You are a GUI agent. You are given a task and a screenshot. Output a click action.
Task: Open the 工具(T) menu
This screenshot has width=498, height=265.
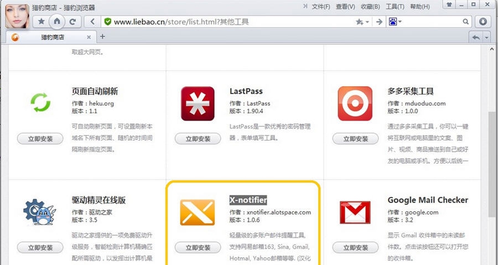click(395, 7)
